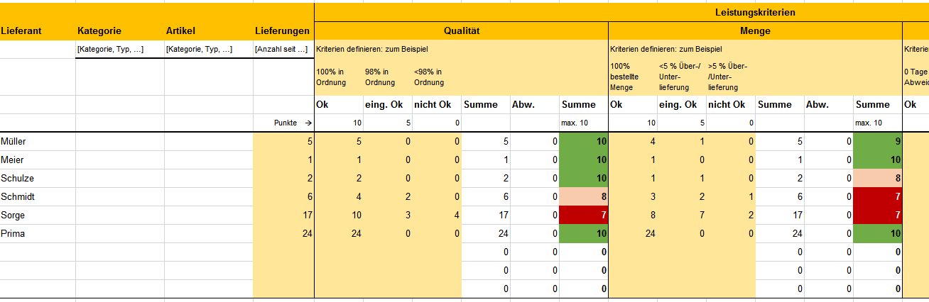Click Schmidt's red Menge Summe score
The image size is (929, 302).
point(878,197)
